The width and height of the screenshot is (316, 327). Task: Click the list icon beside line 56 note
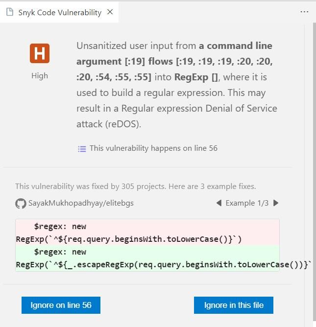point(82,149)
